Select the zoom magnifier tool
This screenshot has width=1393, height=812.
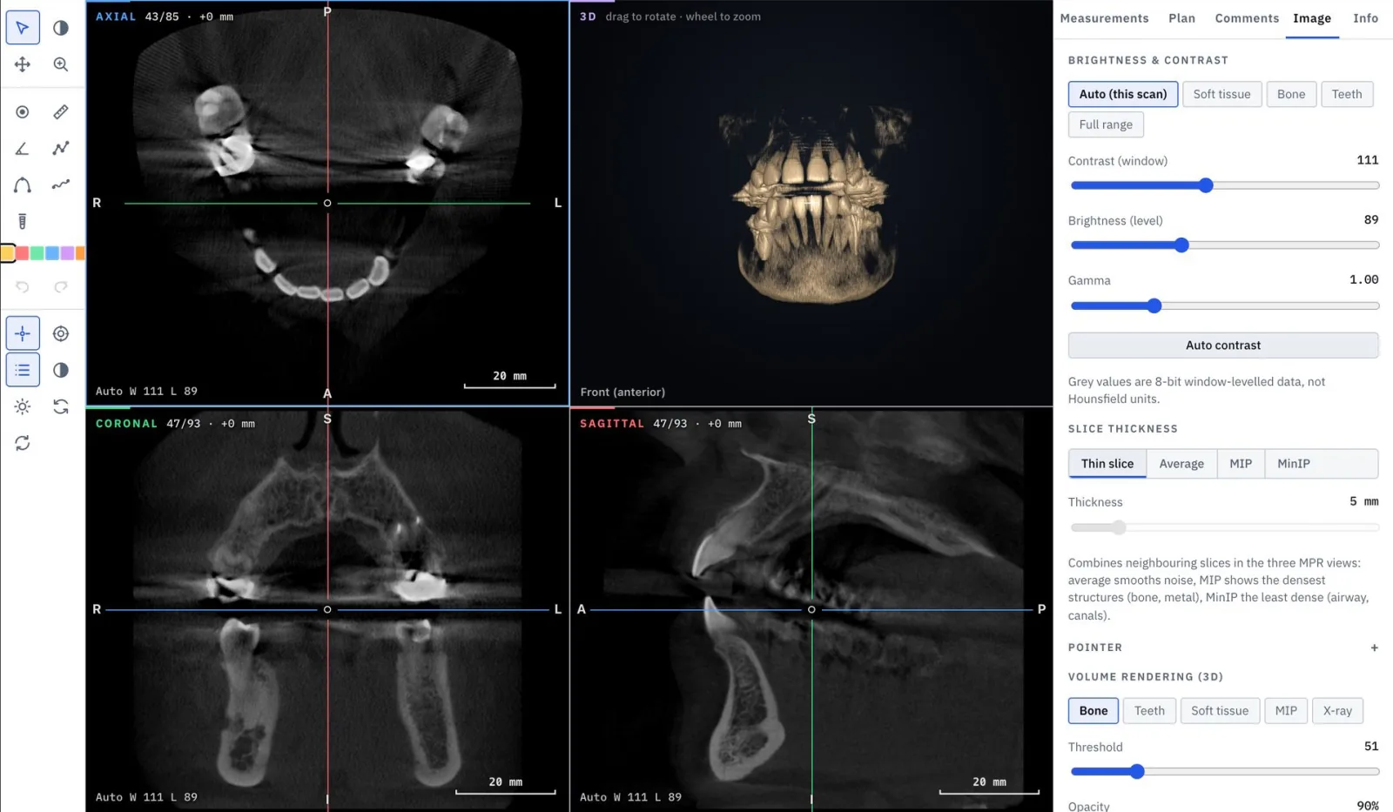(61, 64)
